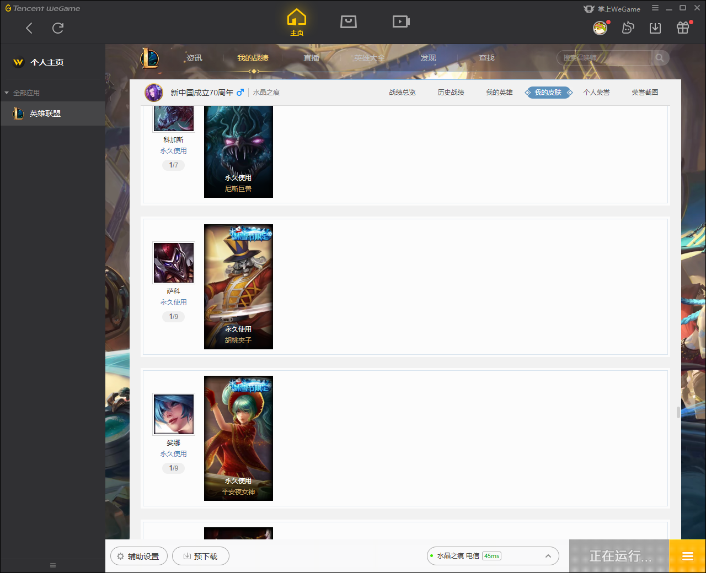
Task: Click the 娑娜 champion portrait
Action: click(x=174, y=414)
